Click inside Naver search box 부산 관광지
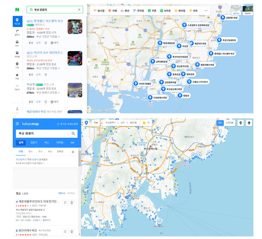262x239 pixels. click(55, 10)
